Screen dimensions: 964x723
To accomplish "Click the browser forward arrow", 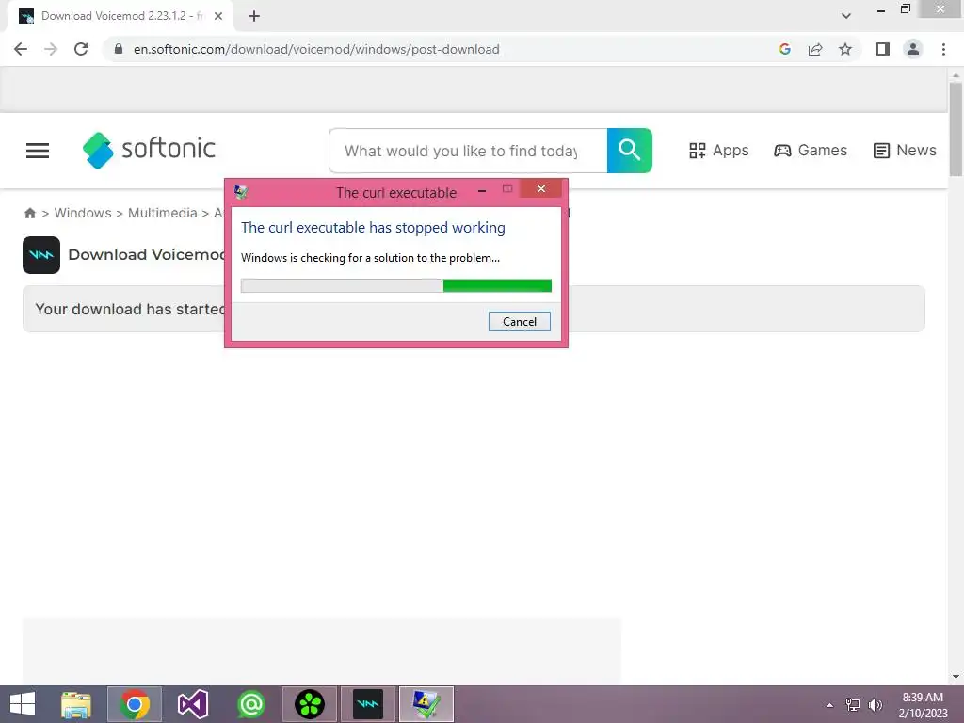I will point(51,49).
